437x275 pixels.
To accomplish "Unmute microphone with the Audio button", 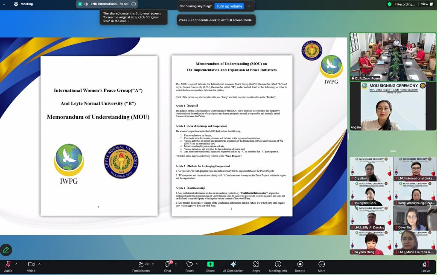I will point(8,266).
